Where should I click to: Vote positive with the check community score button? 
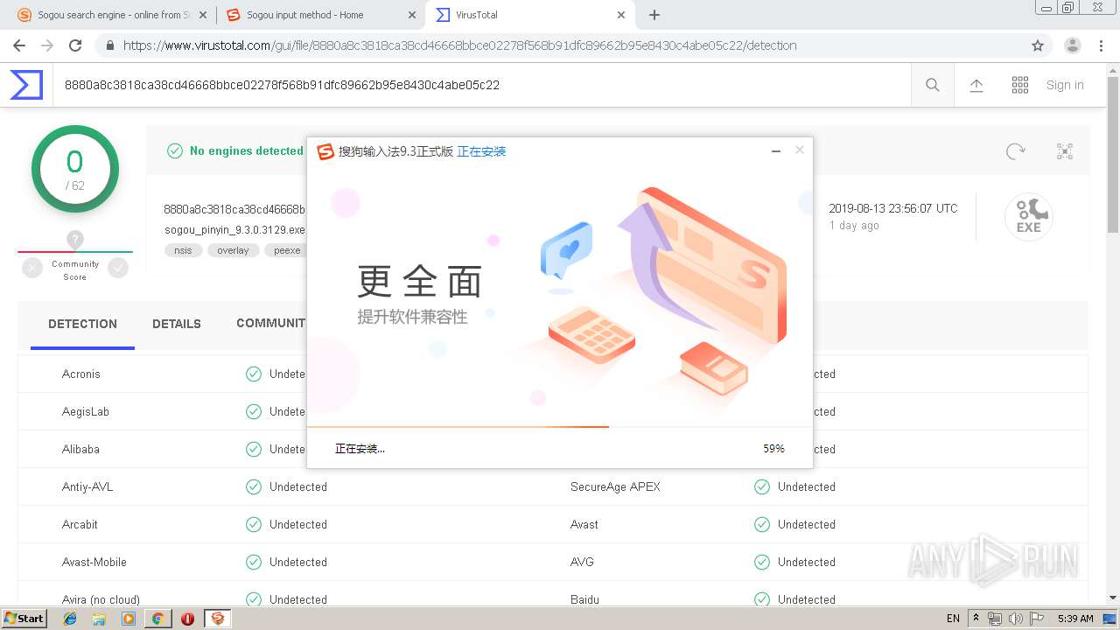(x=118, y=269)
